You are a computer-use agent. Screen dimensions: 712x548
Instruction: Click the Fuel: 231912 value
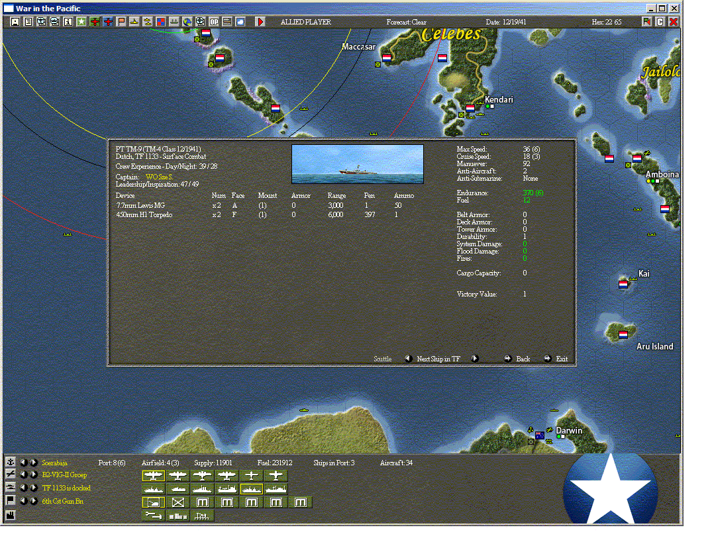pyautogui.click(x=275, y=463)
